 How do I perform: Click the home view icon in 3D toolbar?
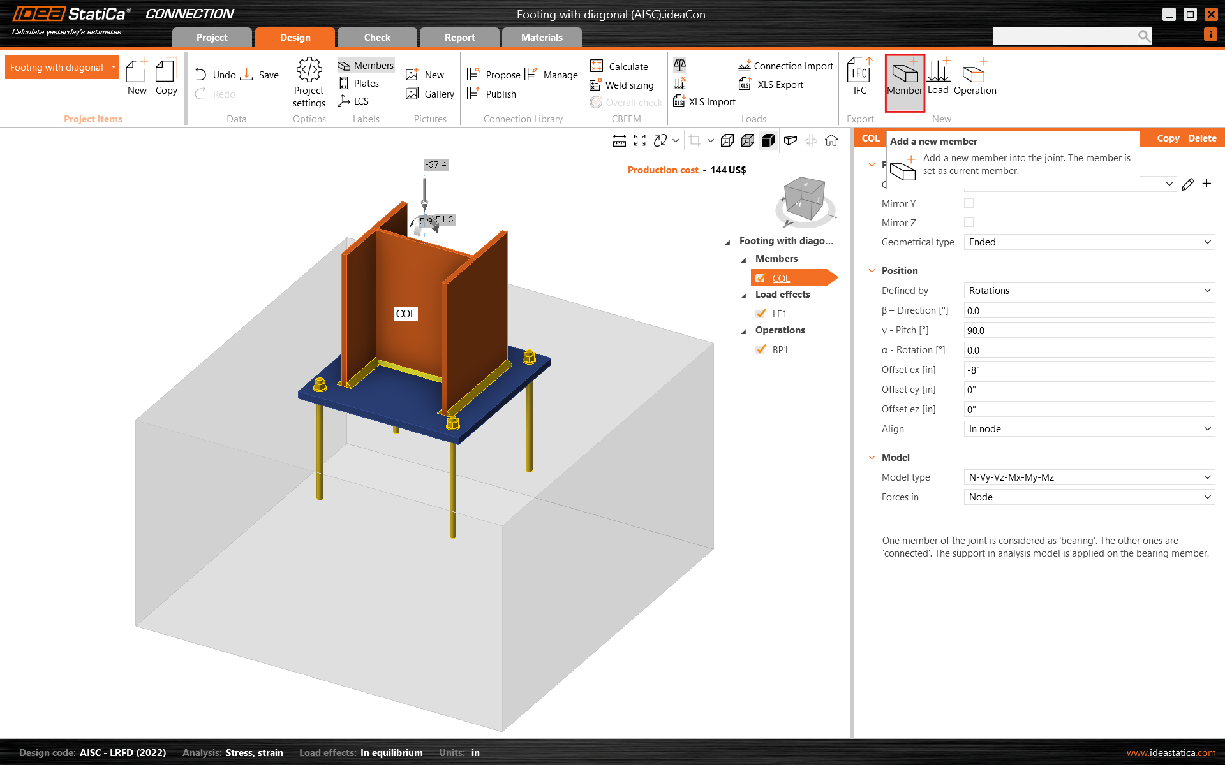[x=831, y=140]
